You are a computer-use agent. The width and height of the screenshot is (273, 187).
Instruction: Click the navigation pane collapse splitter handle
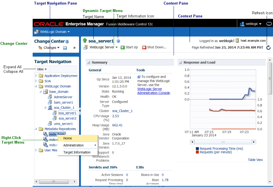pos(80,110)
